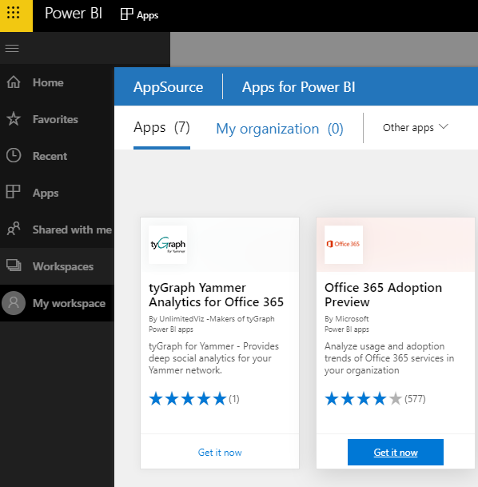
Task: Click the Home house icon
Action: click(14, 82)
